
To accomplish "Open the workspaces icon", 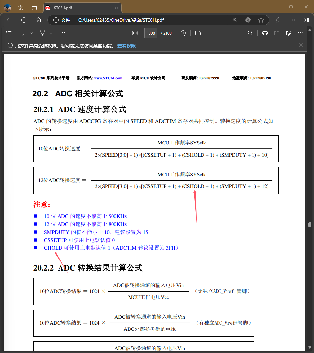I will click(21, 8).
